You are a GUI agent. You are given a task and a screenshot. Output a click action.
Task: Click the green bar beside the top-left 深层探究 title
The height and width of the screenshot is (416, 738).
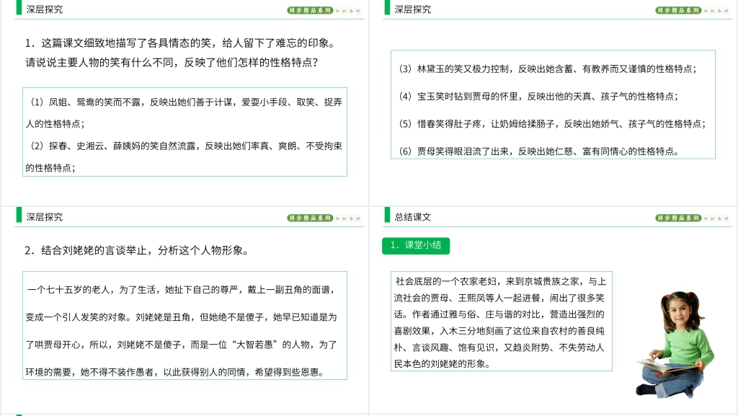pos(19,8)
